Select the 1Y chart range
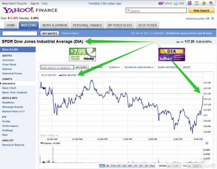Viewport: 217px width, 169px height. pyautogui.click(x=135, y=166)
